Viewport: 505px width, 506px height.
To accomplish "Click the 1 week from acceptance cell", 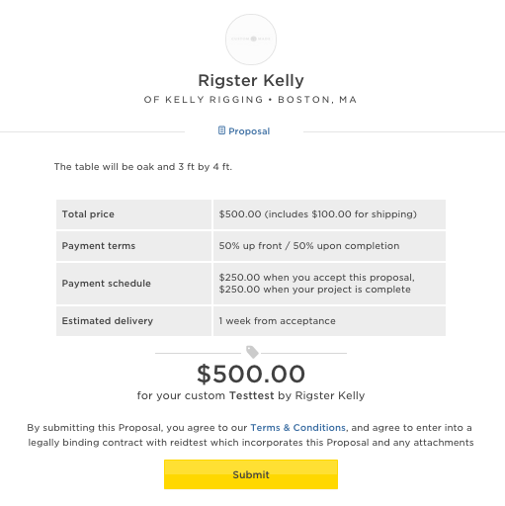I will pyautogui.click(x=329, y=321).
